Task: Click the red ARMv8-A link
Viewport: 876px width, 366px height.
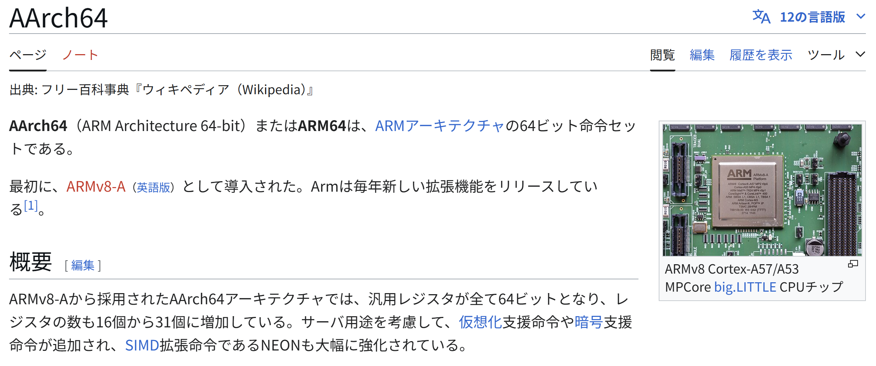Action: (x=96, y=187)
